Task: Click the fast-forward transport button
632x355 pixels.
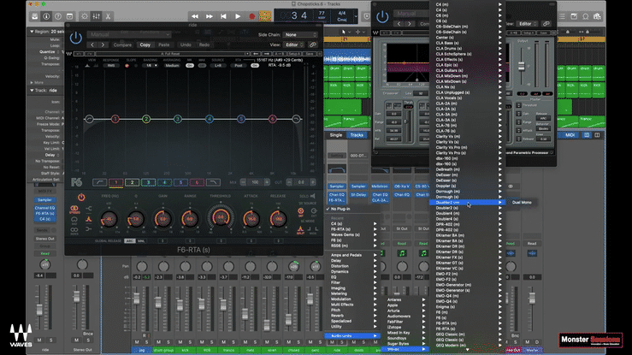Action: coord(210,16)
